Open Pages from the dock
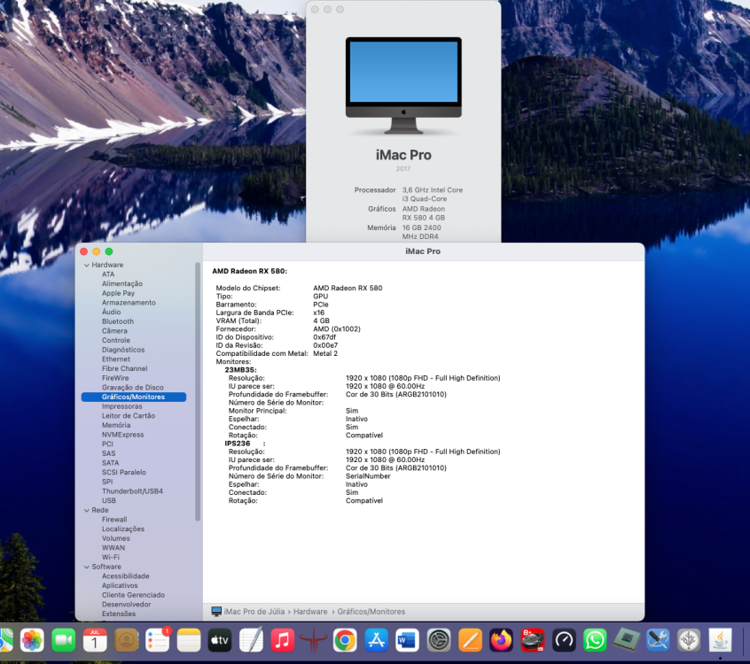The height and width of the screenshot is (664, 750). (x=470, y=640)
